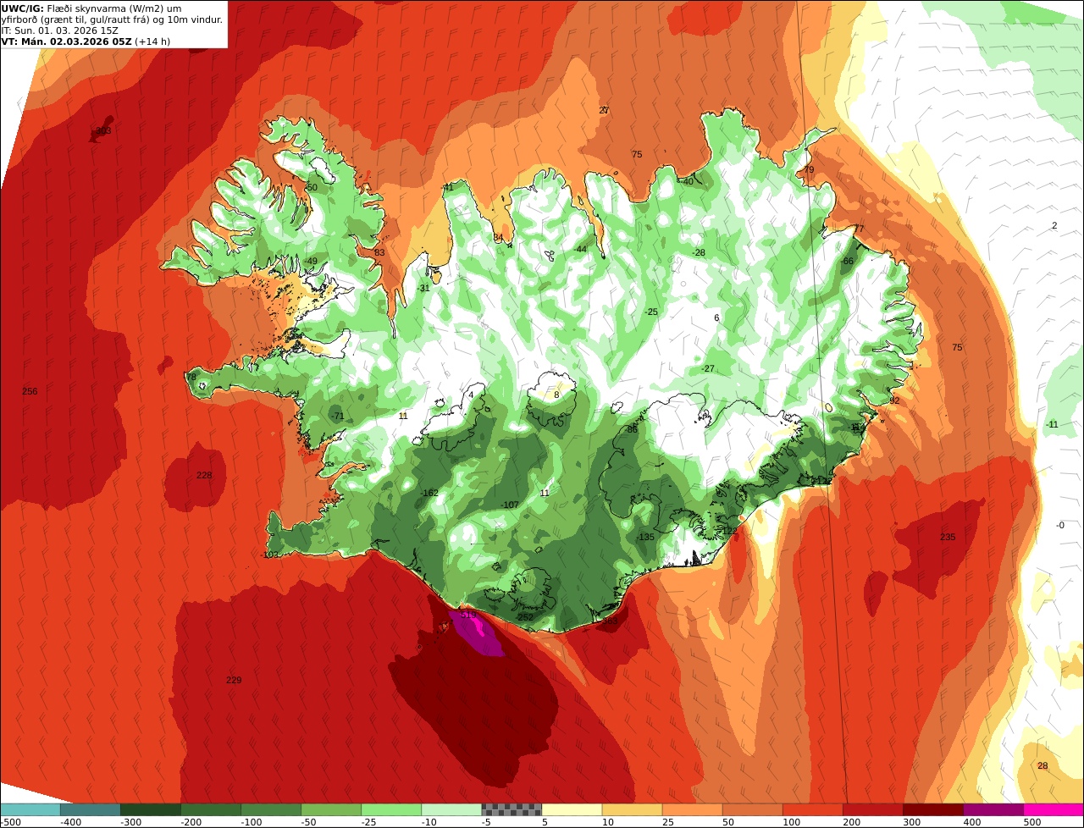Click the '-71' value in west Iceland
Viewport: 1084px width, 828px height.
(338, 416)
